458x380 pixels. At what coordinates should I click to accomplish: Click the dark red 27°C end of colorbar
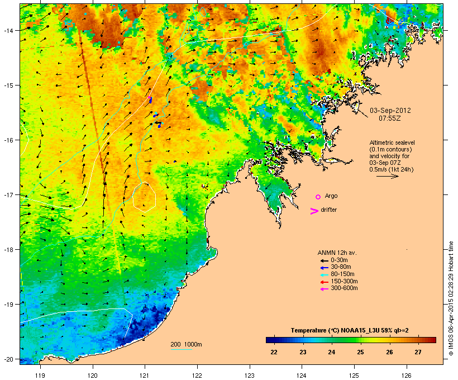pyautogui.click(x=433, y=340)
